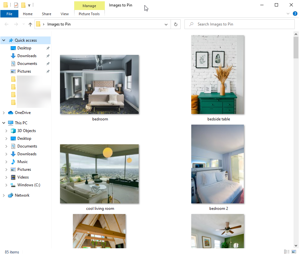Open Pictures under This PC

point(24,169)
